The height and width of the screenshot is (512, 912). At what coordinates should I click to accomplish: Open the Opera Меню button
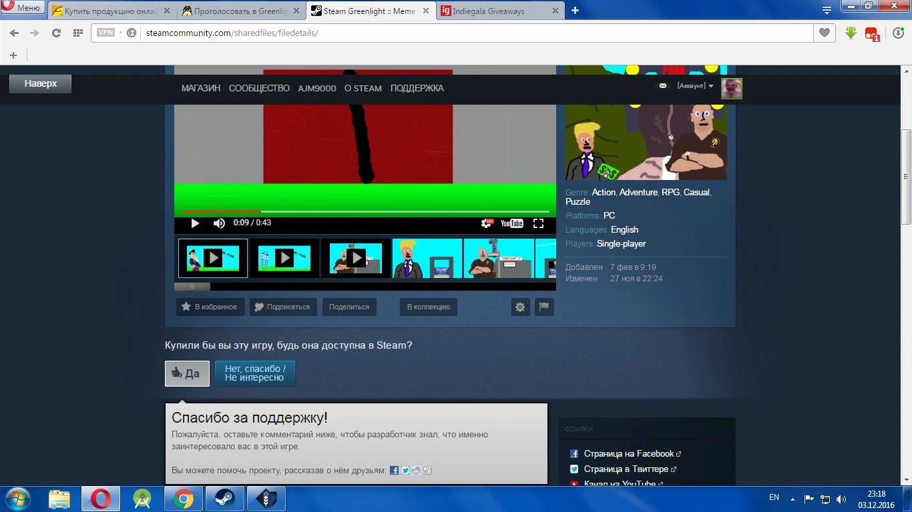[x=23, y=8]
